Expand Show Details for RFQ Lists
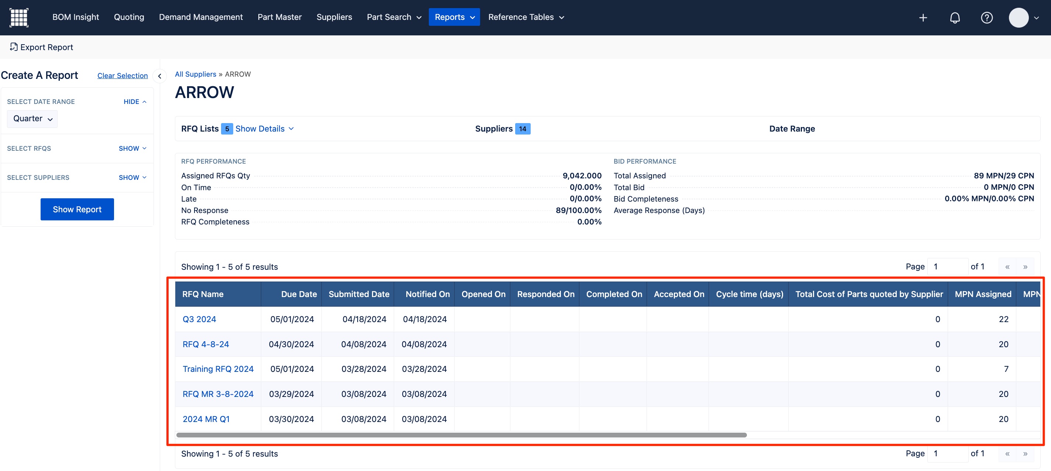Screen dimensions: 1051x471 [264, 129]
